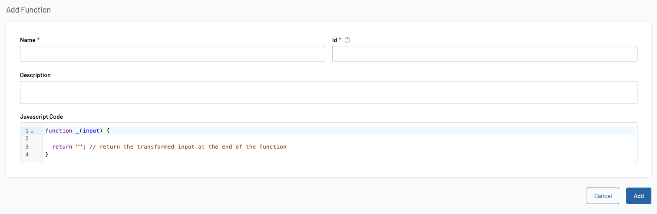657x214 pixels.
Task: Click the closing brace on line 4
Action: 47,155
